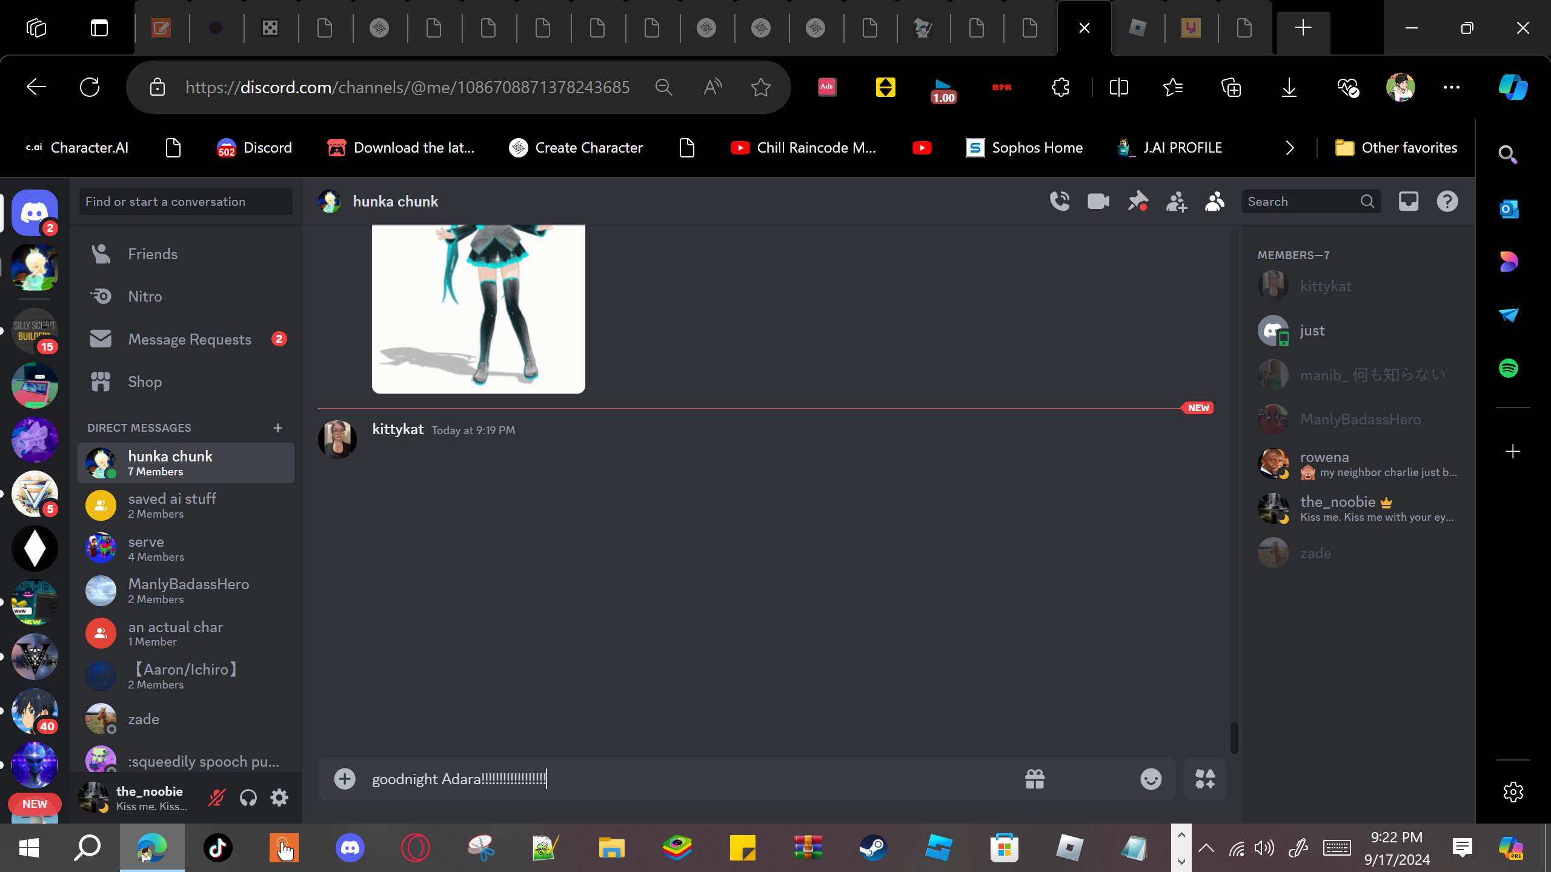1551x872 pixels.
Task: Open the Friends tab
Action: 153,254
